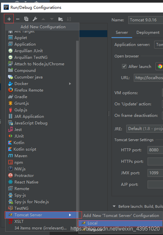Image resolution: width=163 pixels, height=235 pixels.
Task: Click the Maven m icon
Action: (x=10, y=156)
